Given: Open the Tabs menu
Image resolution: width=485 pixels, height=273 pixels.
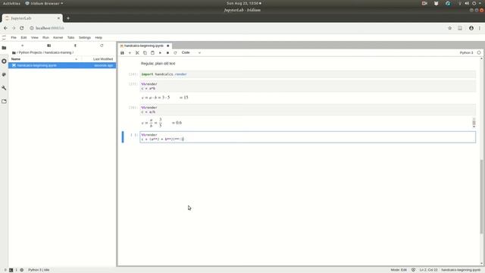Looking at the screenshot, I should 70,37.
